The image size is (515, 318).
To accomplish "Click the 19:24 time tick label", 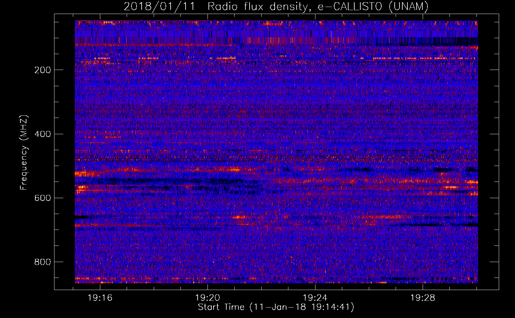I will click(315, 298).
